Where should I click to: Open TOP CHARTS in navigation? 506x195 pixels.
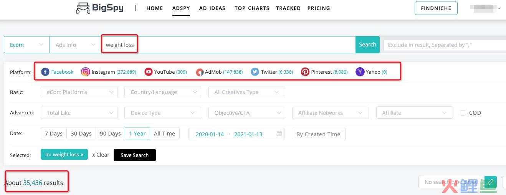coord(252,8)
